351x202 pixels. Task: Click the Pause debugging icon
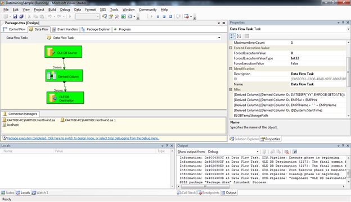[158, 16]
